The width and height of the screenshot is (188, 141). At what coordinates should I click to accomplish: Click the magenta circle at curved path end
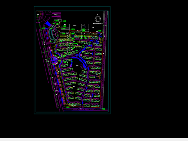point(71,66)
